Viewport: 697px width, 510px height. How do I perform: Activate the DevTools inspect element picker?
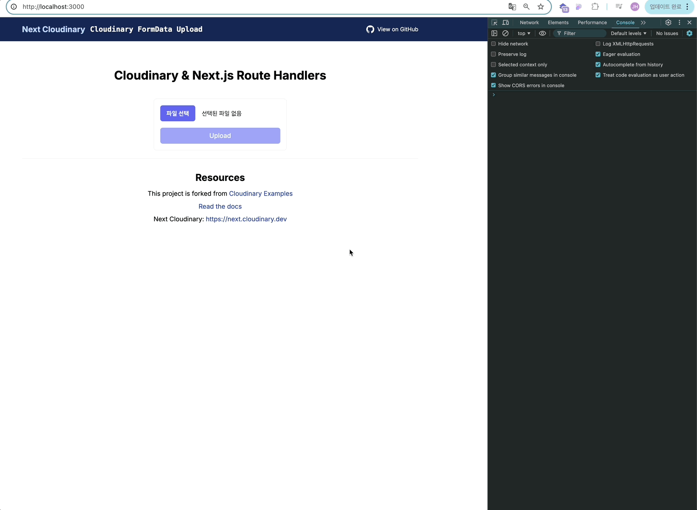[x=494, y=23]
